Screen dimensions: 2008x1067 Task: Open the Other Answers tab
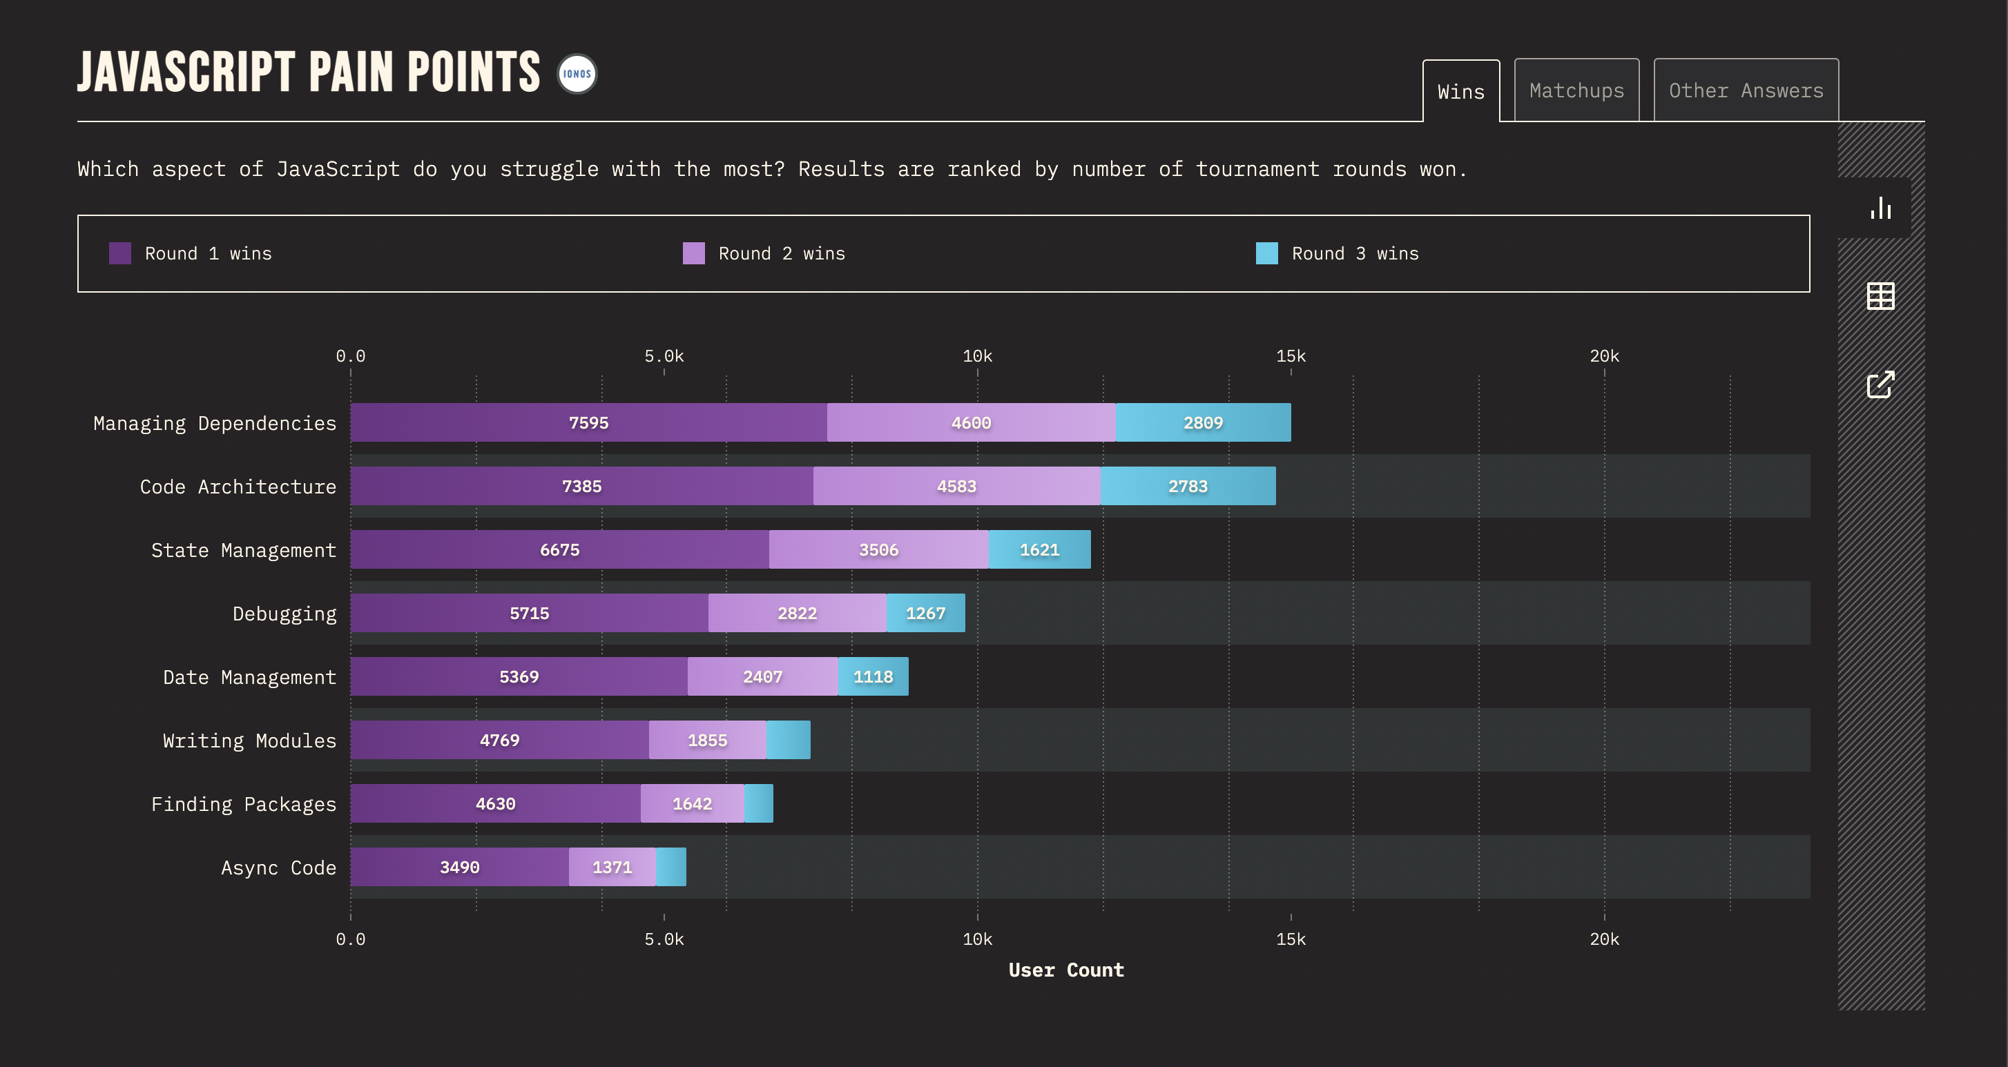click(x=1746, y=90)
